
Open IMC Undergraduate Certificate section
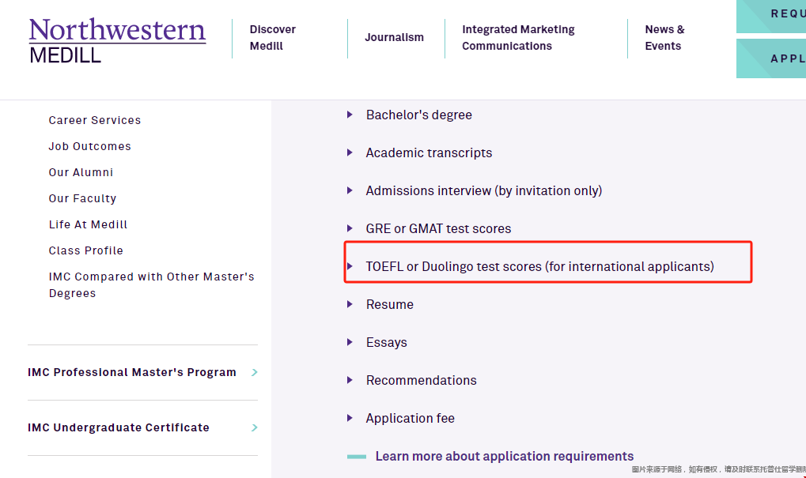click(x=119, y=427)
